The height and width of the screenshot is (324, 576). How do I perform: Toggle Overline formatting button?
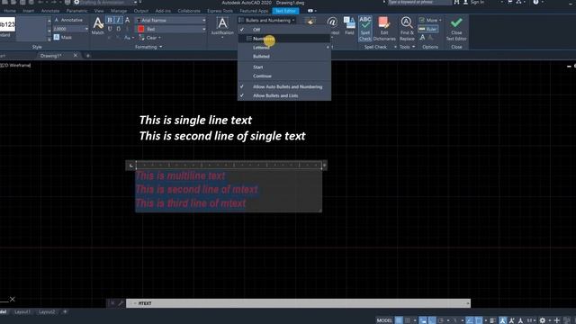[x=118, y=29]
